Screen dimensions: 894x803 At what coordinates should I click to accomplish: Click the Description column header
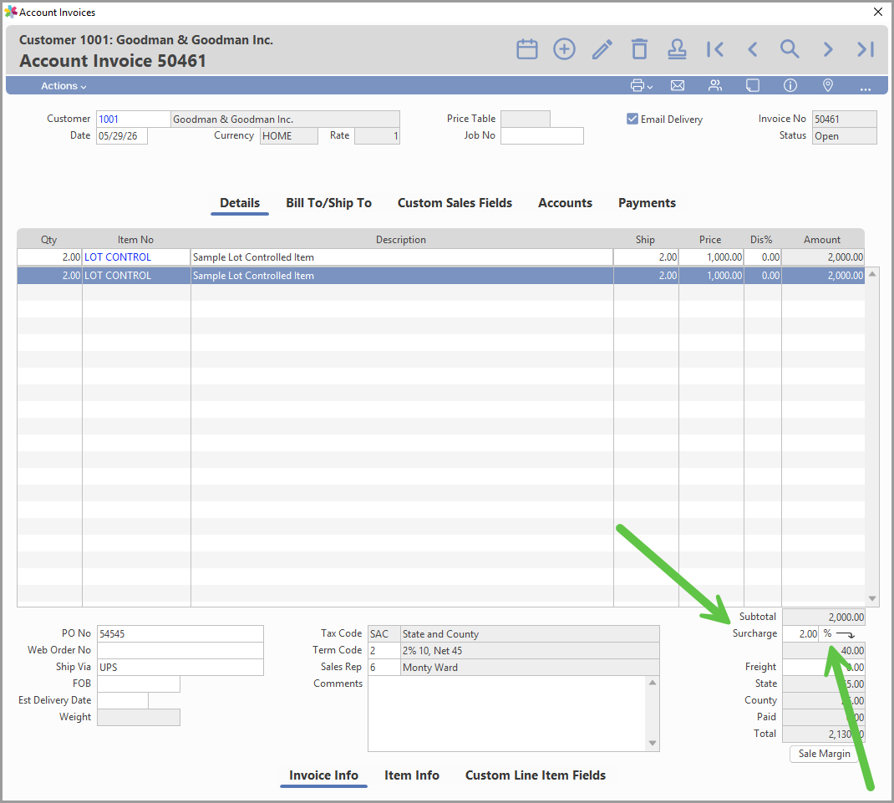pyautogui.click(x=401, y=240)
